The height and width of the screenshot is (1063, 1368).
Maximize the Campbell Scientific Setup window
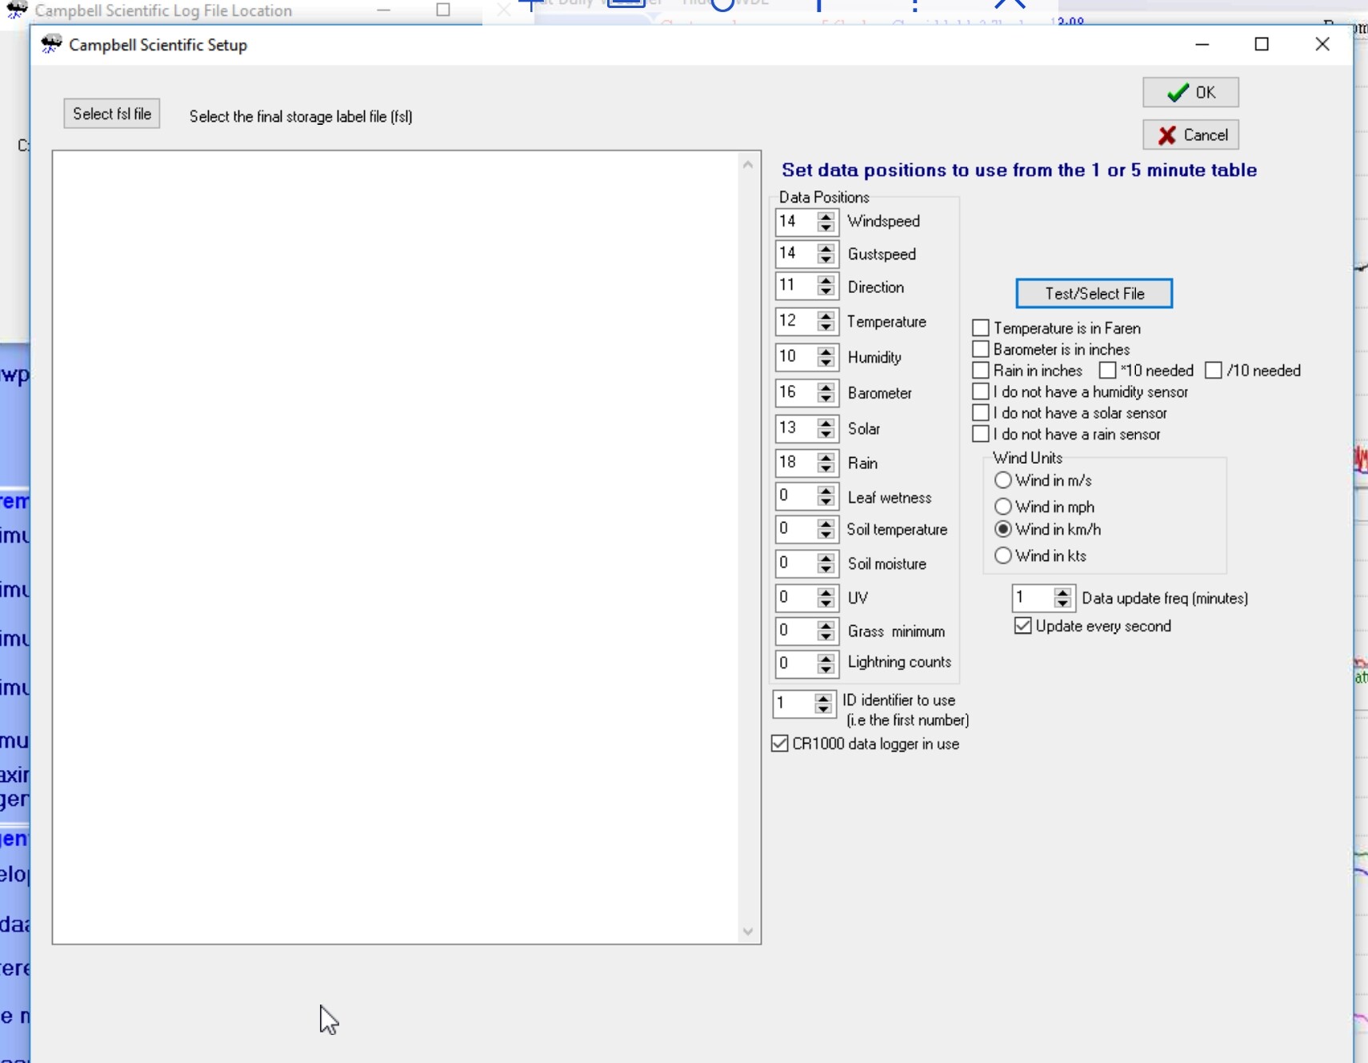coord(1262,44)
